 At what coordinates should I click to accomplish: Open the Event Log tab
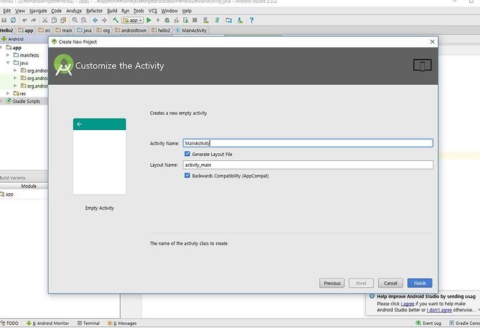[x=429, y=323]
